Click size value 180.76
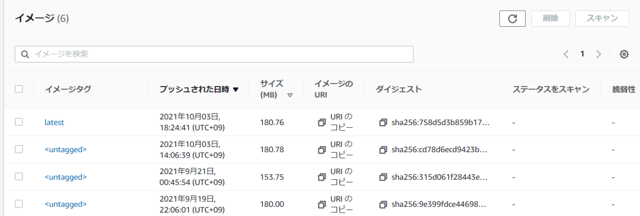Viewport: 640px width, 216px height. (272, 122)
